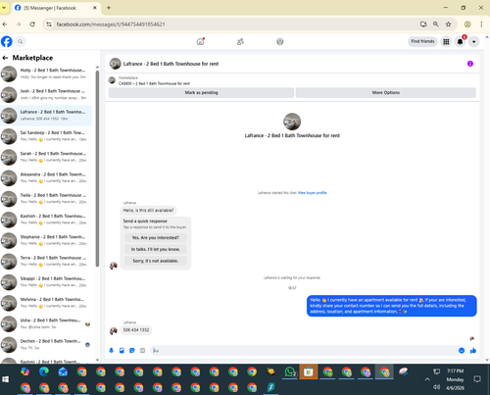Expand the account dropdown arrow
The image size is (490, 395).
[474, 41]
